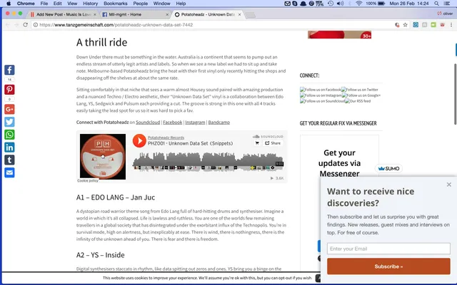Click the Enter your Email field
457x285 pixels.
click(x=388, y=249)
